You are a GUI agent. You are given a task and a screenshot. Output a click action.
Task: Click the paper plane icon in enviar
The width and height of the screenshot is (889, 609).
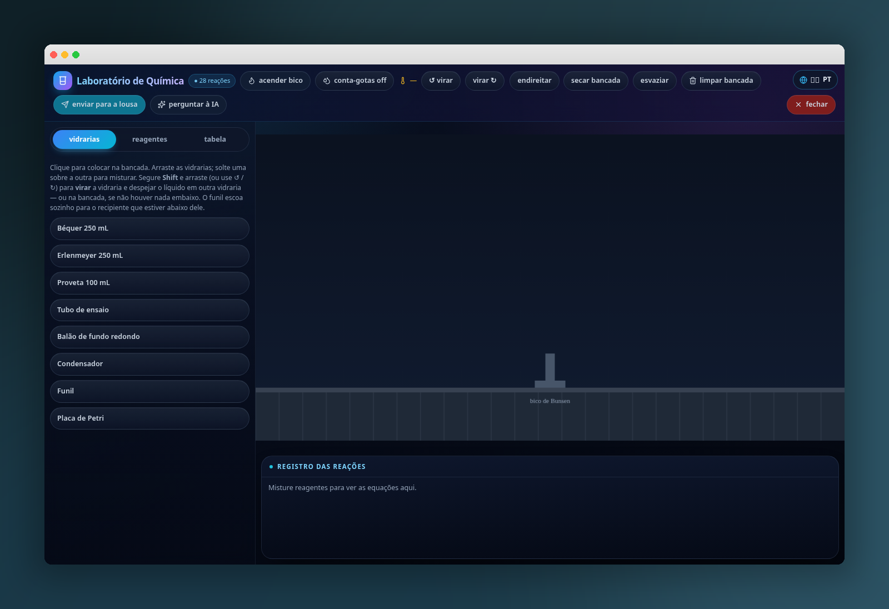[x=65, y=104]
